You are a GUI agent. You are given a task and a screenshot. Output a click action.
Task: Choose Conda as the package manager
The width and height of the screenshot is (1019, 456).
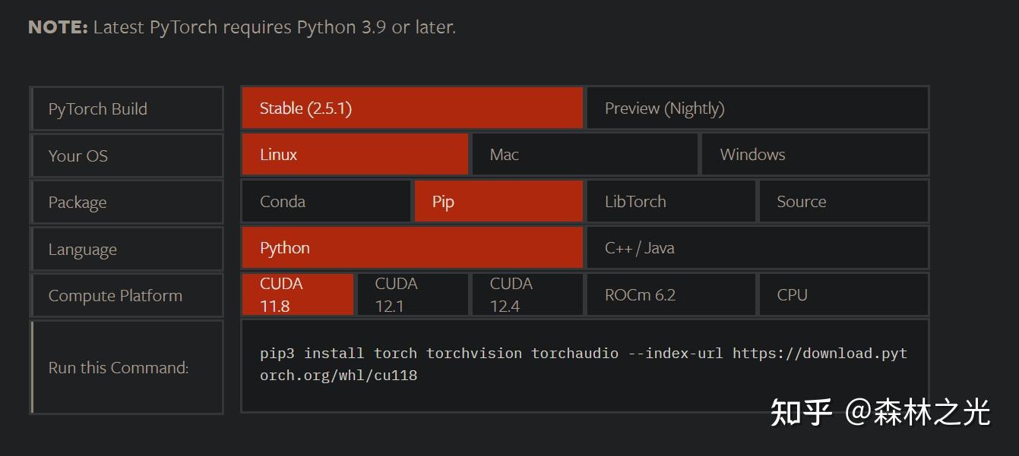(326, 202)
